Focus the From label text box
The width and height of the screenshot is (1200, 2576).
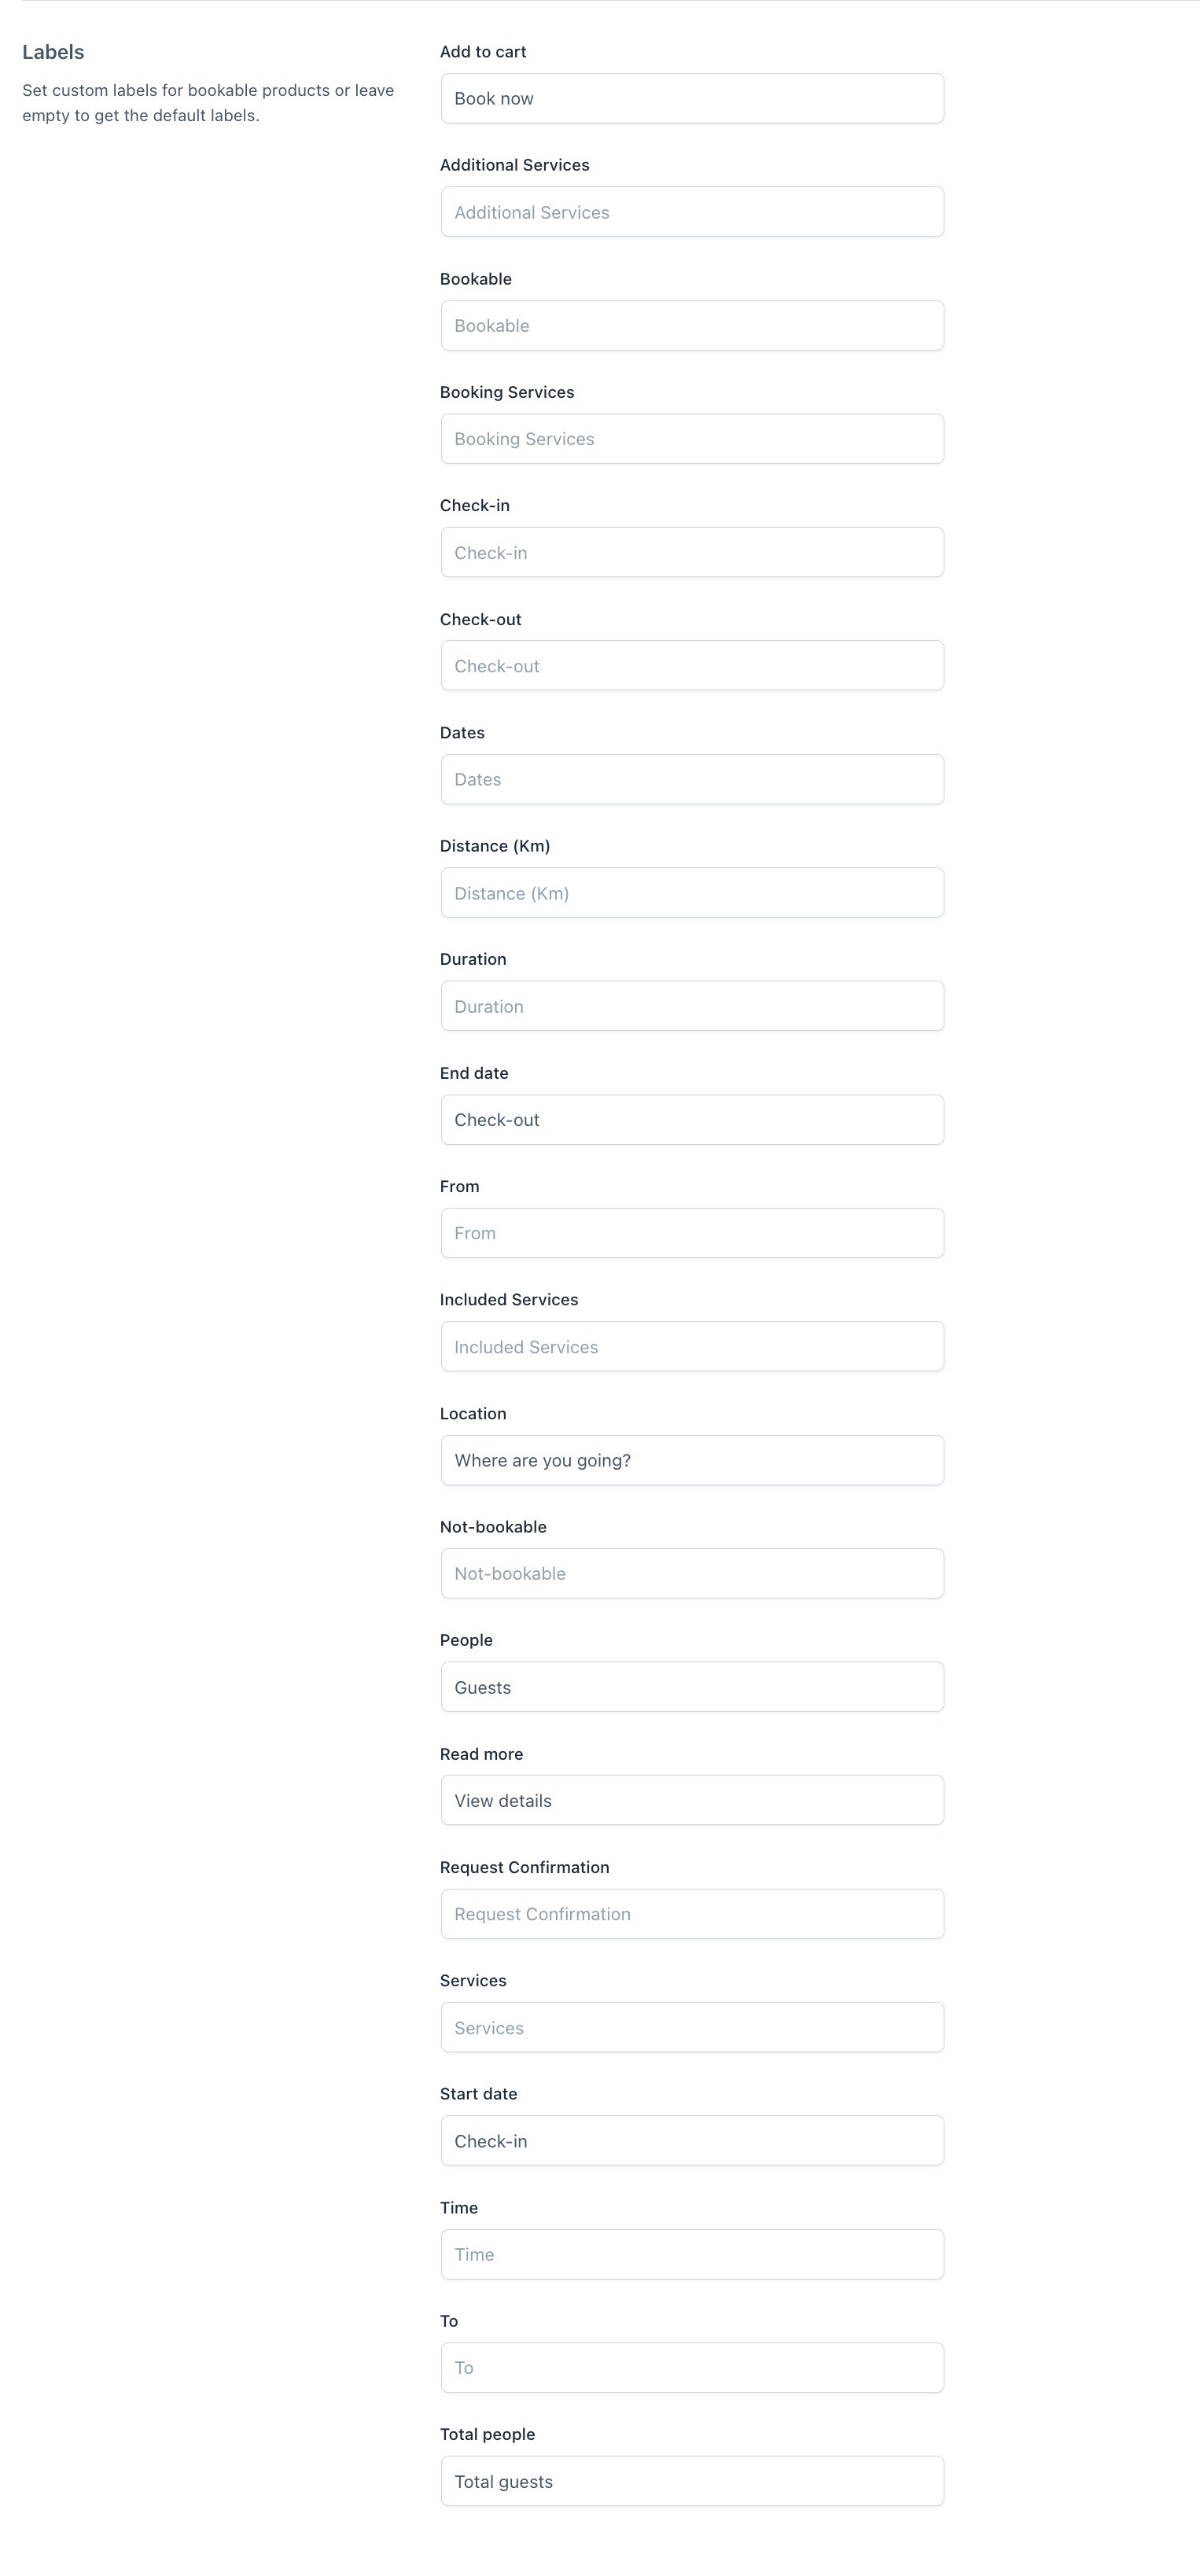click(x=692, y=1233)
